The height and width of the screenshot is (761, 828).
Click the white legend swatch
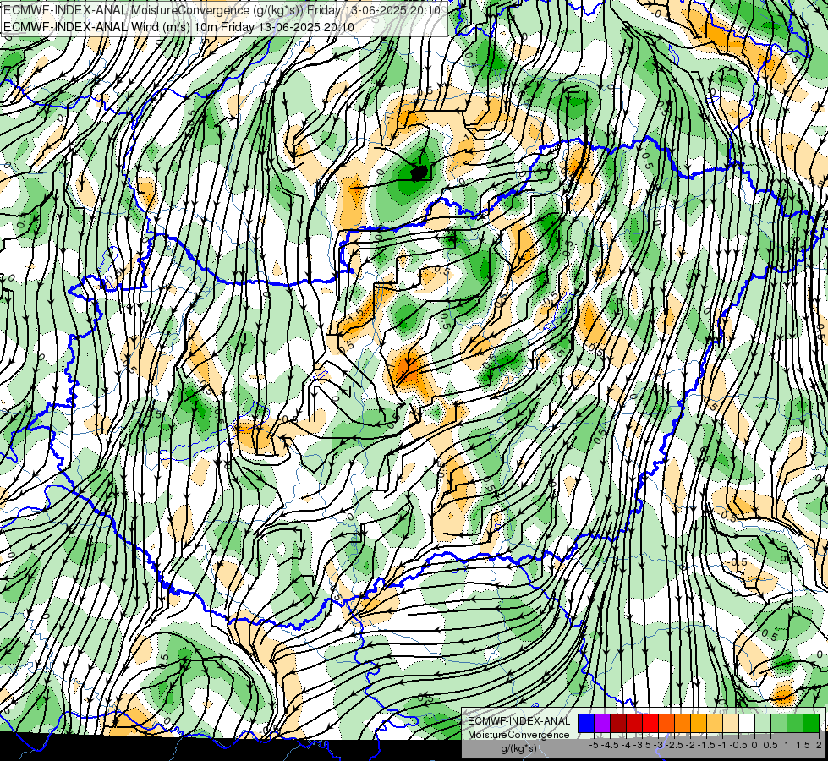747,724
